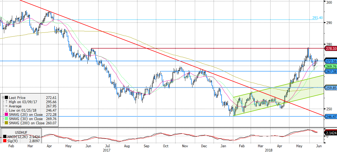Click the red Sig(9) color swatch
The height and width of the screenshot is (152, 337).
(x=5, y=141)
